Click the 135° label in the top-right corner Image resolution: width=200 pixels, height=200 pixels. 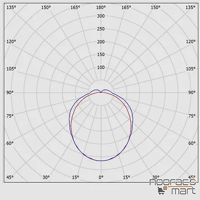[x=190, y=7]
